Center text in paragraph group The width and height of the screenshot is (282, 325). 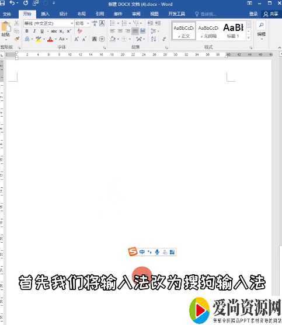pos(120,31)
